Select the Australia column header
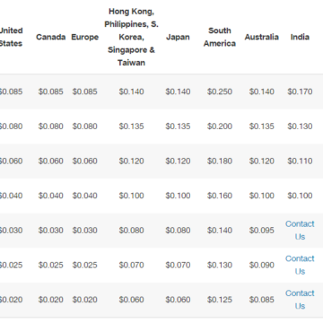 point(262,37)
